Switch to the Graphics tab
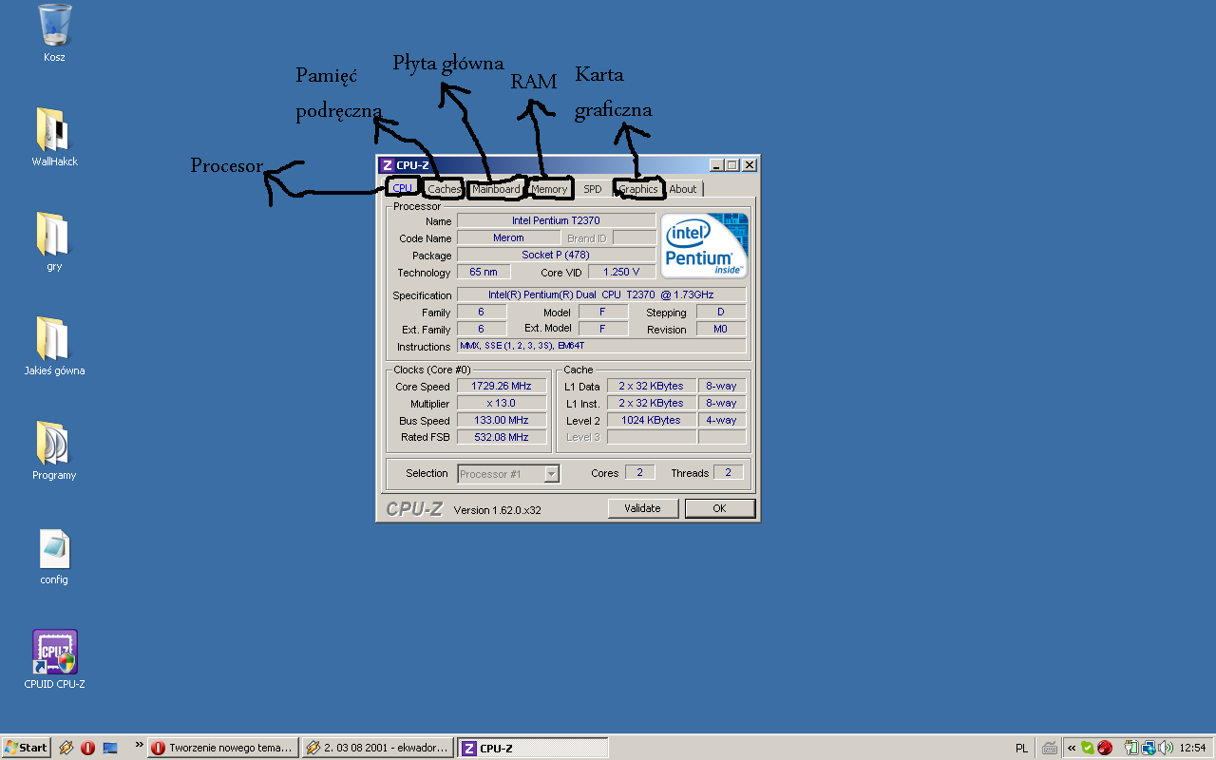 638,189
